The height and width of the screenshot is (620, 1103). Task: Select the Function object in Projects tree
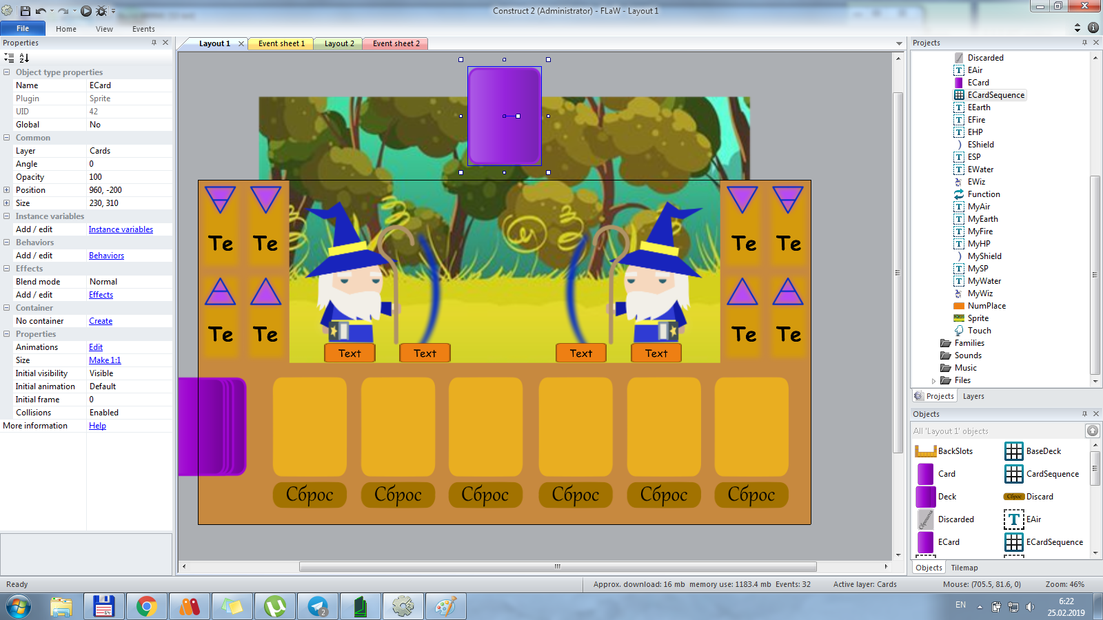pyautogui.click(x=983, y=194)
